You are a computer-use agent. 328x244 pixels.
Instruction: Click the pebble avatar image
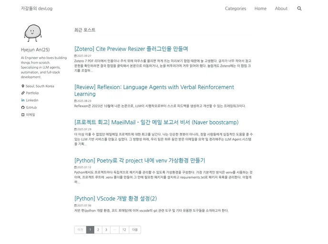tap(33, 32)
